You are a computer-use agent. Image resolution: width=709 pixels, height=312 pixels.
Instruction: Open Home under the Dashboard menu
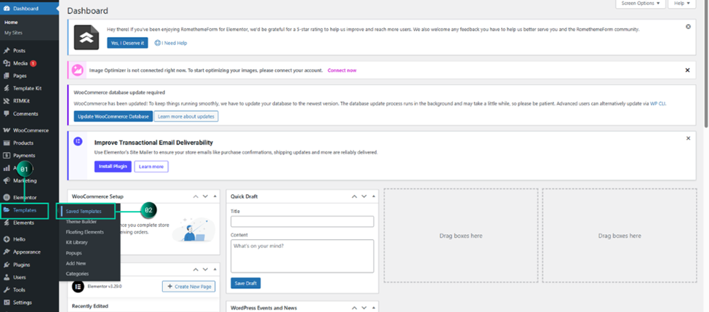tap(12, 22)
